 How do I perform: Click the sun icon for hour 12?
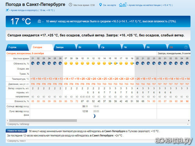[93, 63]
